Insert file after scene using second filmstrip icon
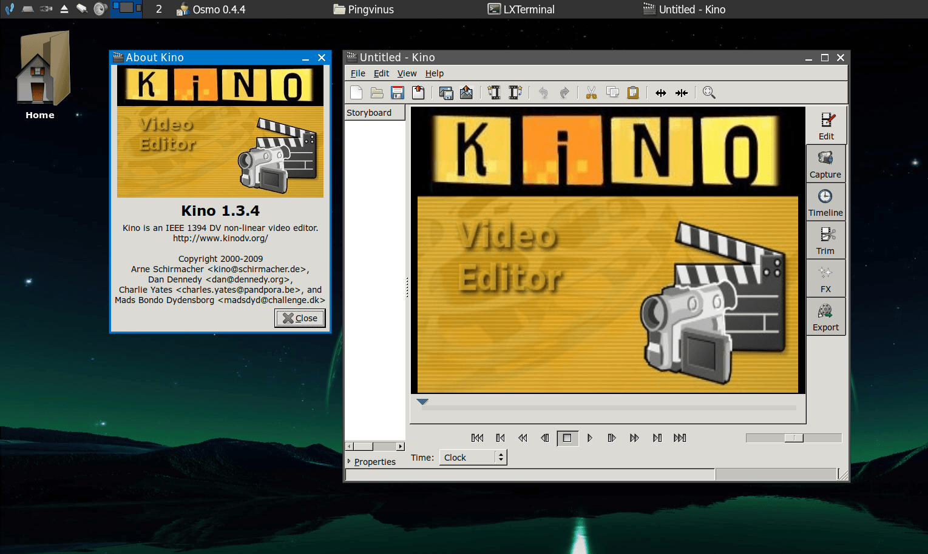The image size is (928, 554). [x=515, y=93]
